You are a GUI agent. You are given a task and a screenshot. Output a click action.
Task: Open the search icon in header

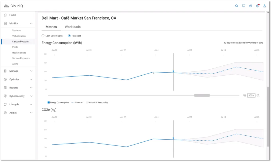237,6
